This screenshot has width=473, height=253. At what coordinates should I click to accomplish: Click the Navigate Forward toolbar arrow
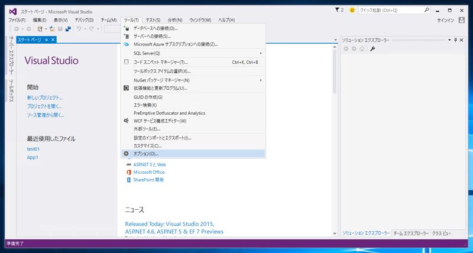28,29
